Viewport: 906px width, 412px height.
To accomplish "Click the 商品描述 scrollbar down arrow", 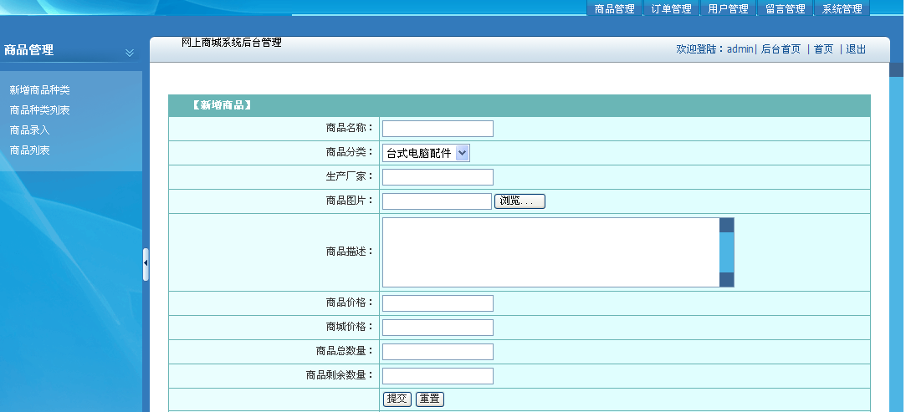I will [x=727, y=280].
